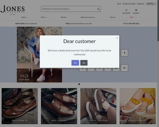Open Ladies Wedges tile

138,106
